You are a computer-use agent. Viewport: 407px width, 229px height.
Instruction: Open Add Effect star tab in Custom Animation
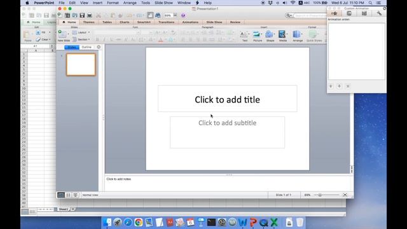335,13
